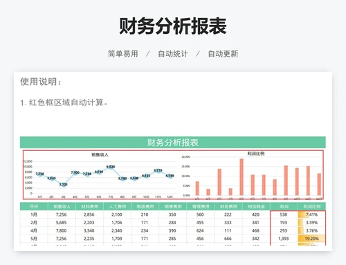Click the instruction line 红色框区域自动计算
This screenshot has width=346, height=265.
click(64, 102)
